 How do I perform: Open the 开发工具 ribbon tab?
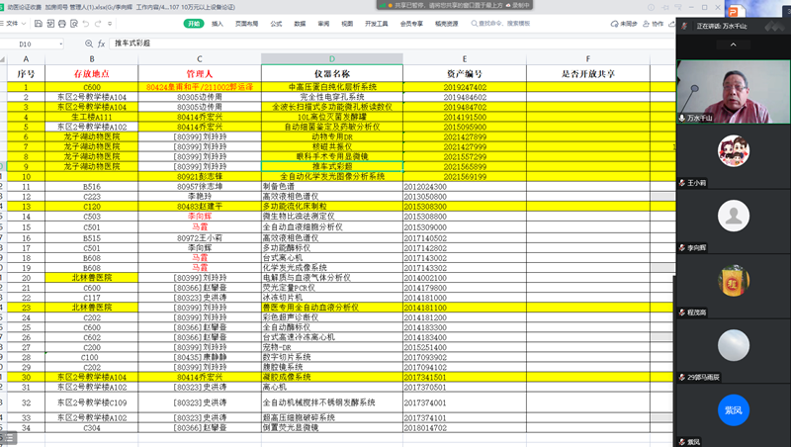377,23
